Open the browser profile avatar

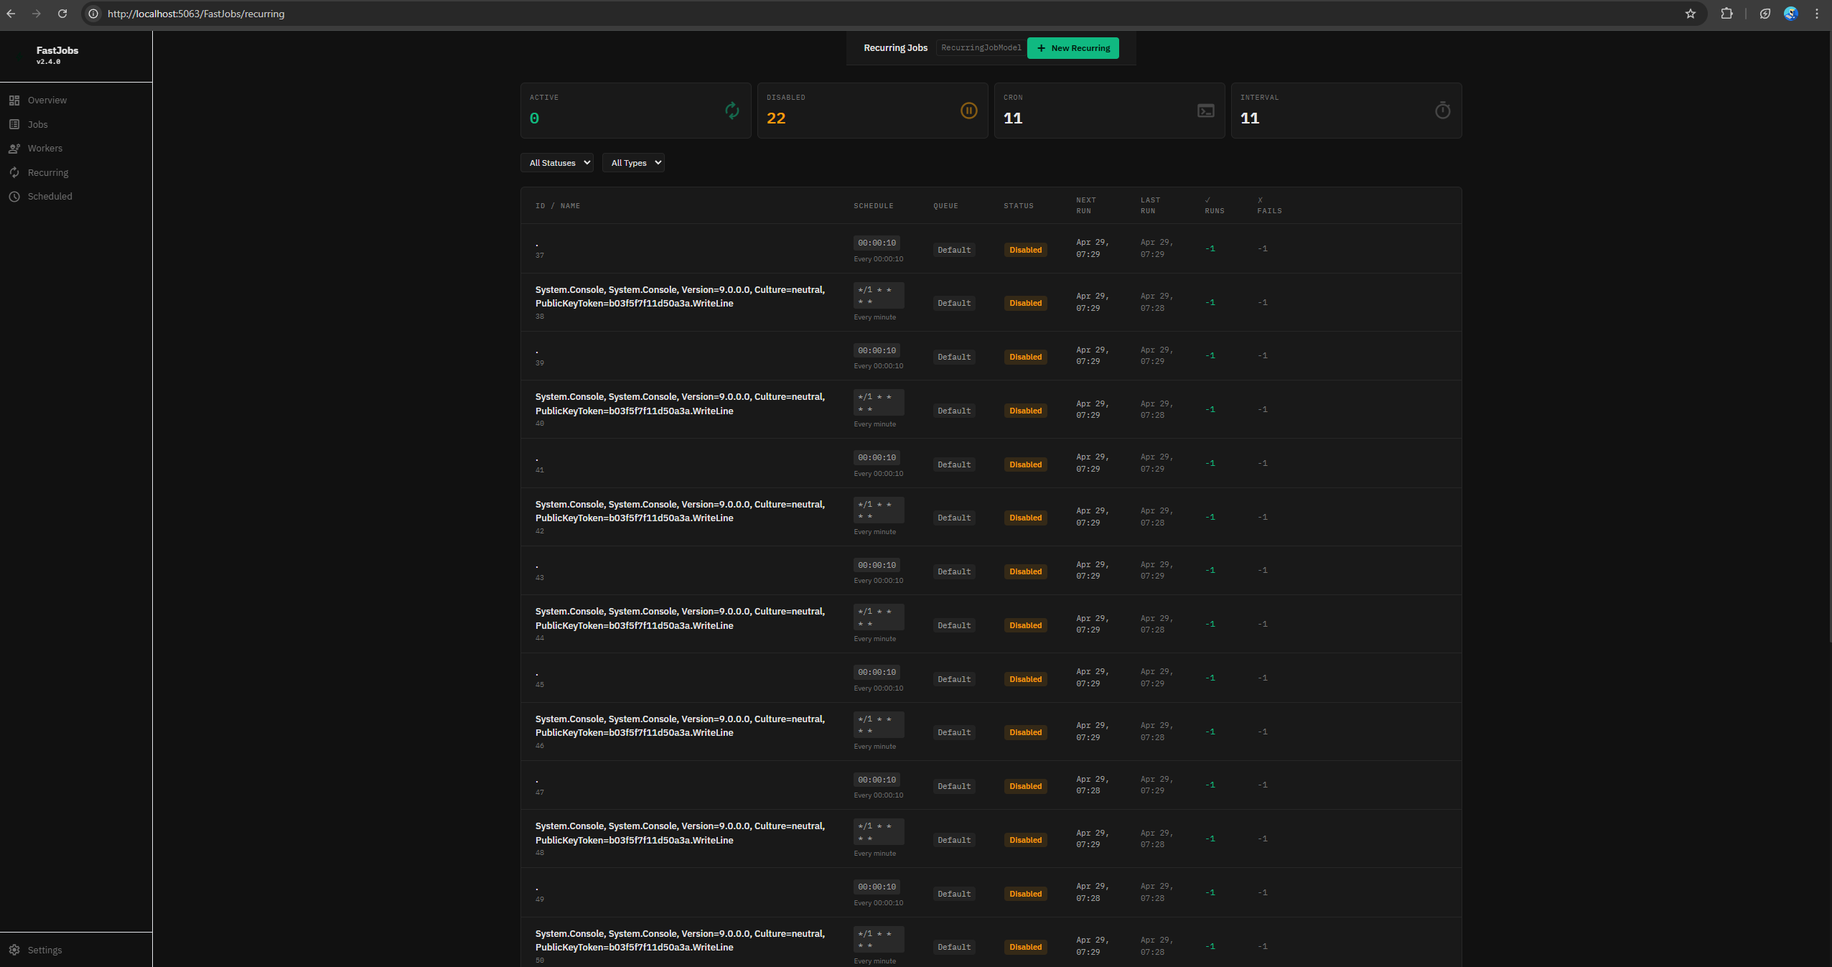tap(1791, 14)
